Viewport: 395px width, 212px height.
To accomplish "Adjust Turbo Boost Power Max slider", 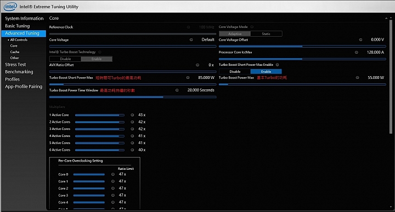I will (302, 84).
